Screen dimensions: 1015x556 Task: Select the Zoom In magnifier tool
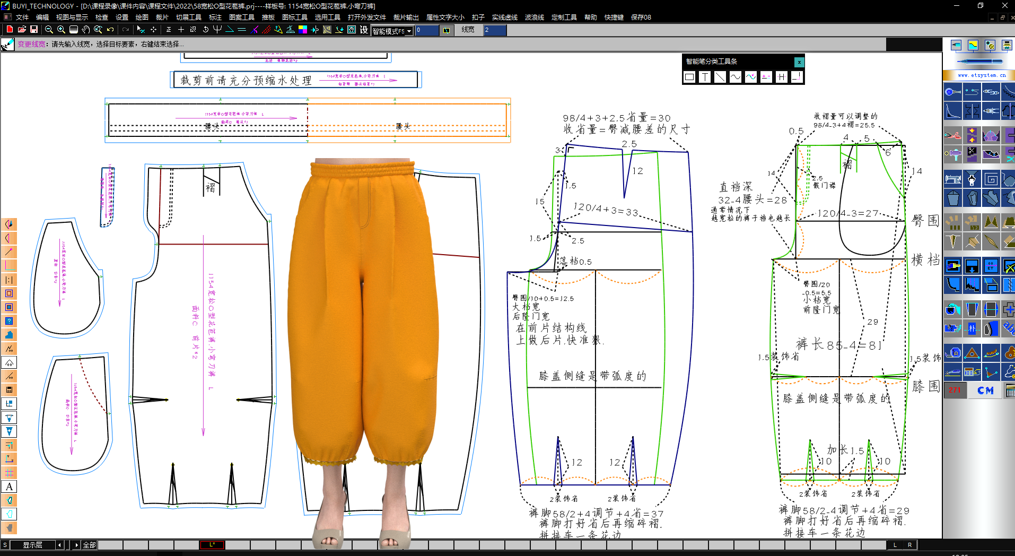(x=60, y=30)
